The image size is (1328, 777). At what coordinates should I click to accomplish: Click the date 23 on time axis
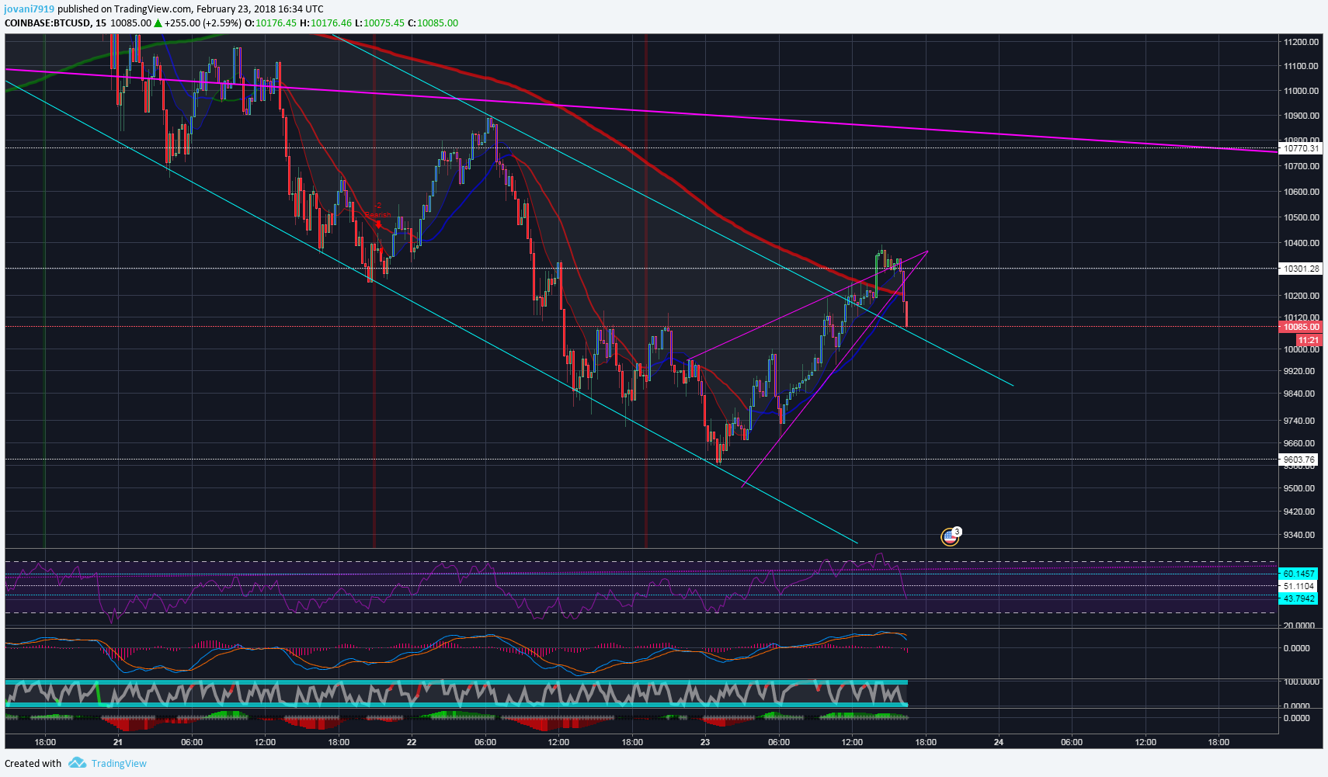tap(705, 742)
